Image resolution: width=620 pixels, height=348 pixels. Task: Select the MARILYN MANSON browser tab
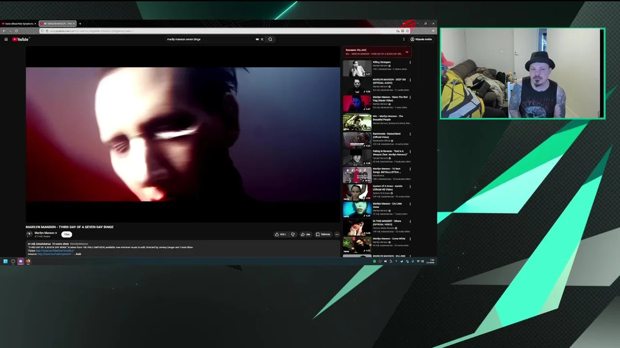57,23
